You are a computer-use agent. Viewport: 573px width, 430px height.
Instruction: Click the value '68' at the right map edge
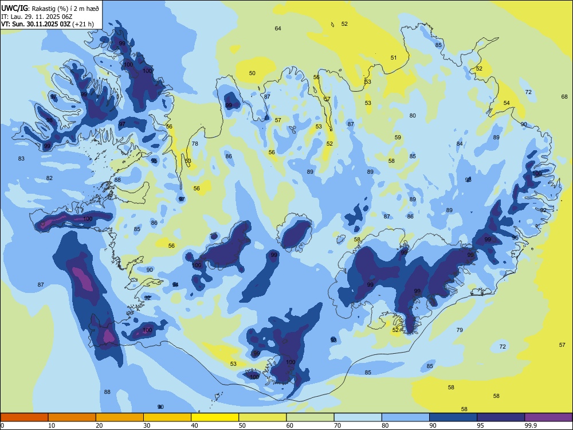tap(564, 96)
